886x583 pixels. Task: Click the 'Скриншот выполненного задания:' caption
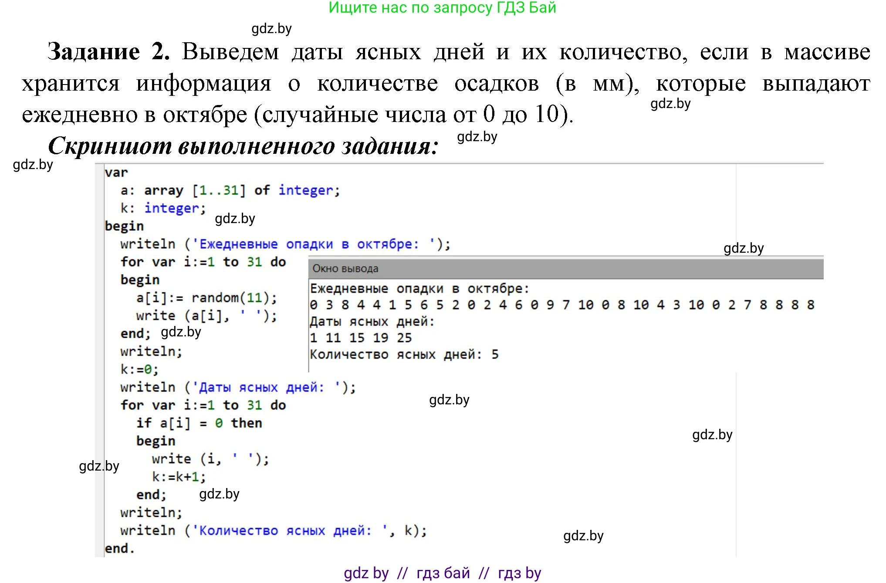tap(243, 146)
